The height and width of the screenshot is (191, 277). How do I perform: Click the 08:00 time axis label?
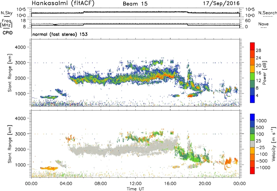(101, 184)
